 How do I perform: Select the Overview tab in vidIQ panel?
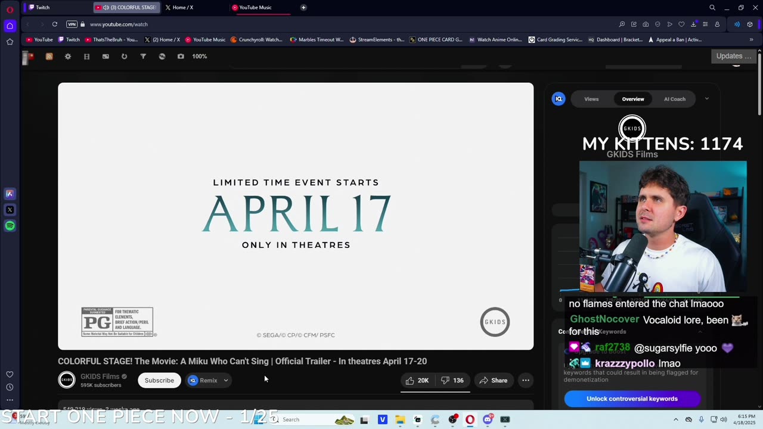coord(633,99)
